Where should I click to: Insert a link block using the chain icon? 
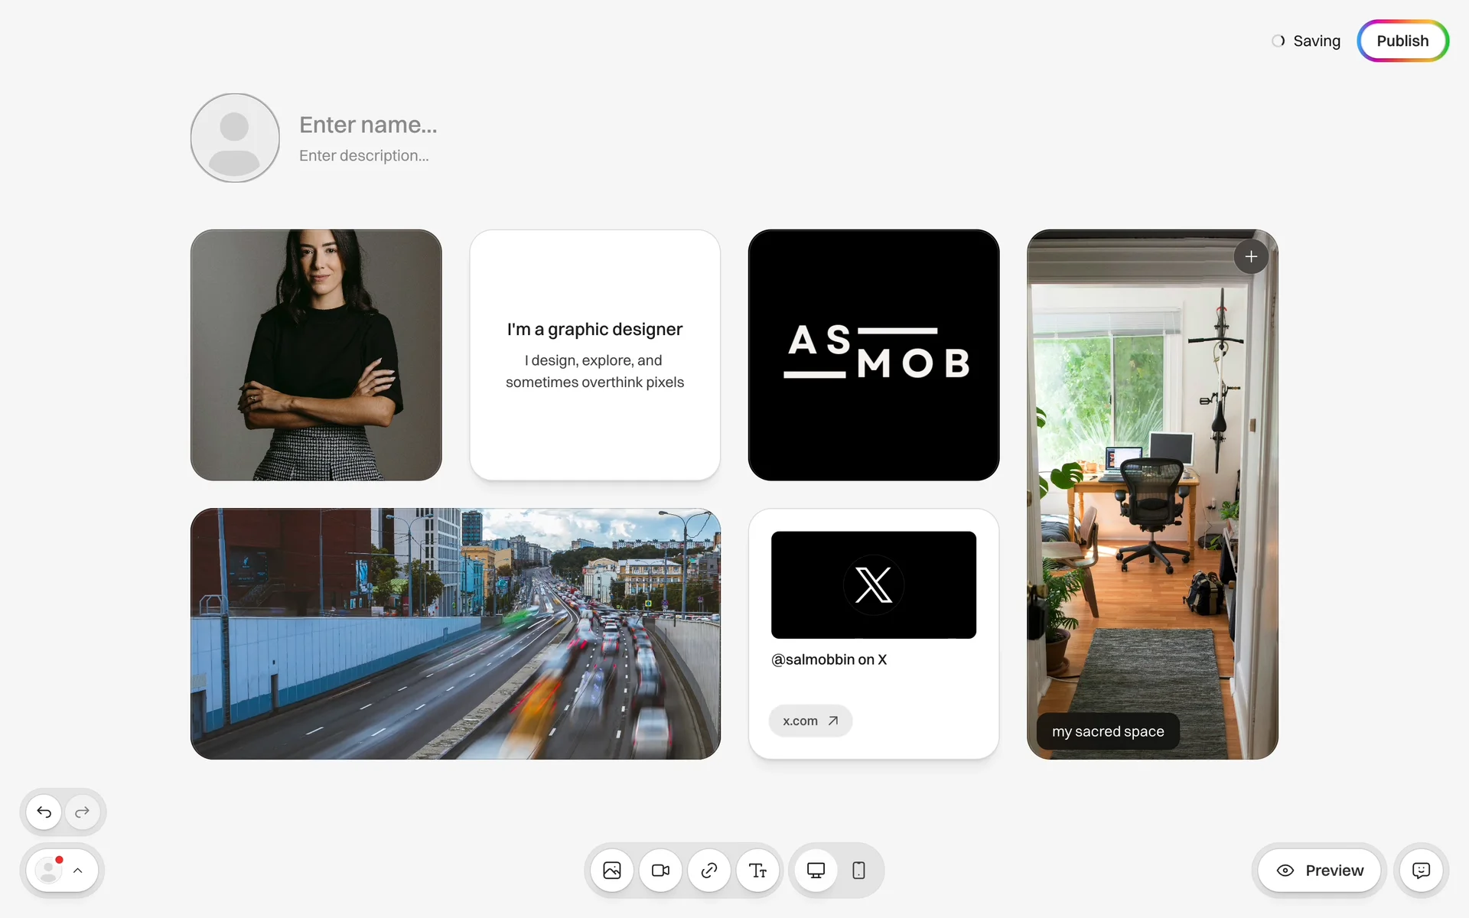(709, 871)
